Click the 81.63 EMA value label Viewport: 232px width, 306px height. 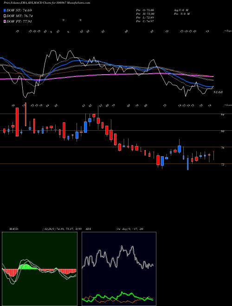click(x=218, y=92)
